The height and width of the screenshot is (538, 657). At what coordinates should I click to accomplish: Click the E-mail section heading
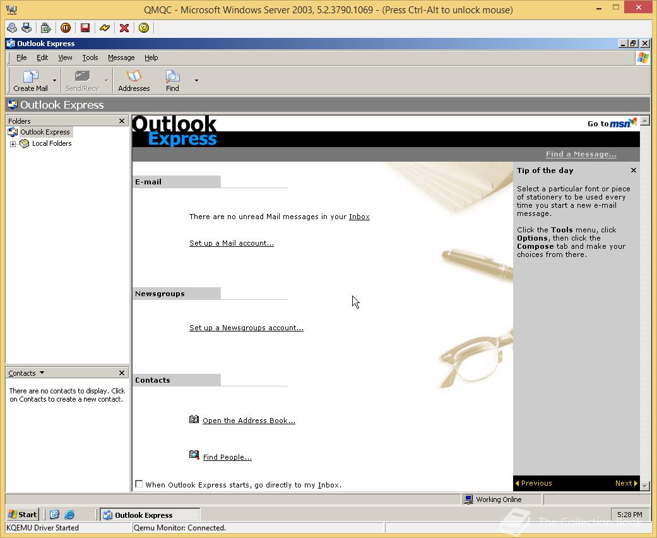click(148, 182)
